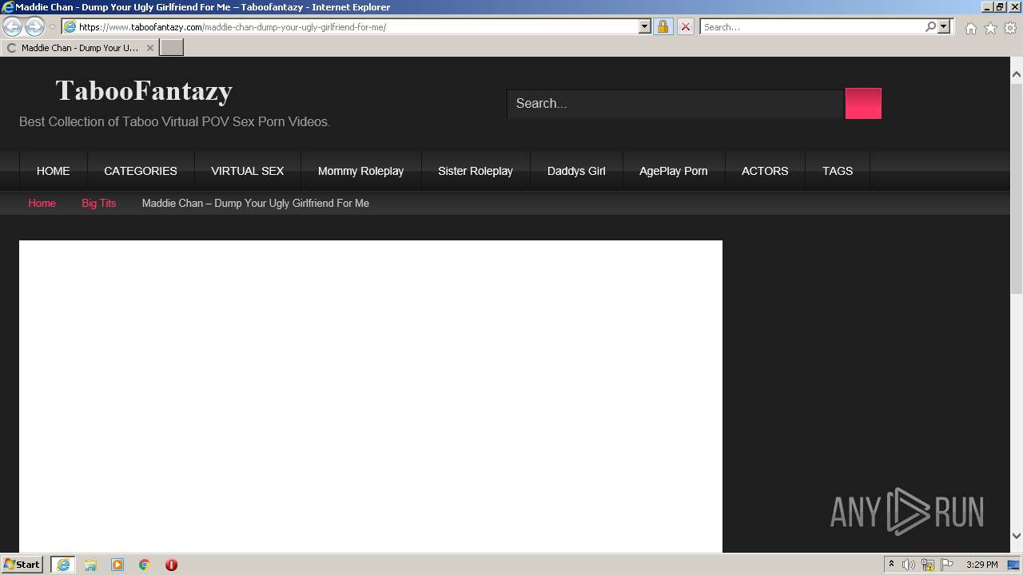
Task: Click the vertical scrollbar thumb
Action: click(1017, 188)
